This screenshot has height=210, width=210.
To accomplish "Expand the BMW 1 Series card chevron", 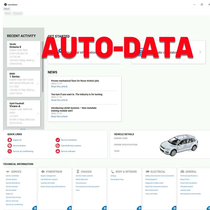I will click(x=38, y=84).
